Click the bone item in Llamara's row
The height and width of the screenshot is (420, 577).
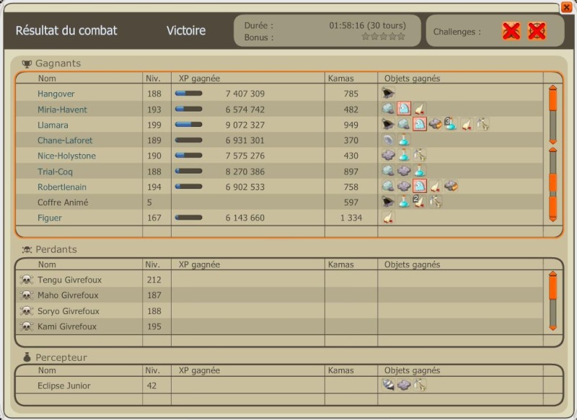(483, 125)
